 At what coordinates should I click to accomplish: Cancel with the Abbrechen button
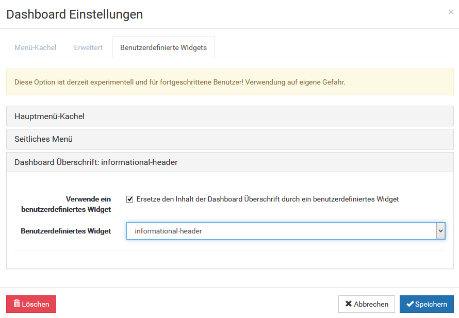tap(367, 304)
